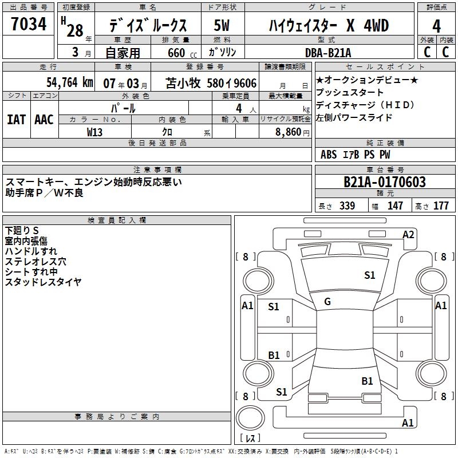Click the model code DBA-B21A
Viewport: 458px width, 458px height.
click(329, 52)
